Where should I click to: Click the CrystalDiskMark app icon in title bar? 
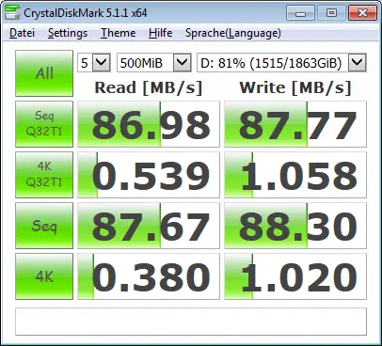coord(12,12)
